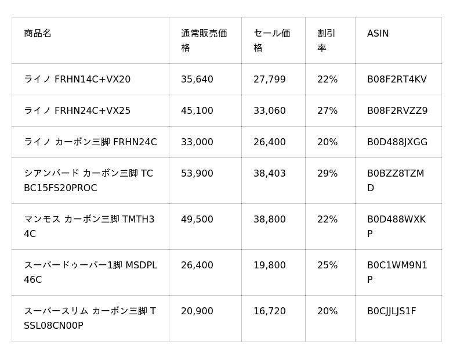464x359 pixels.
Task: Select the スーパードゥーパー1脚 product cell
Action: click(90, 272)
